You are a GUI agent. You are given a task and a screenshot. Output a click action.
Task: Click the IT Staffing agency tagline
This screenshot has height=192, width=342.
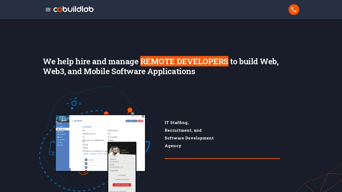coord(189,134)
